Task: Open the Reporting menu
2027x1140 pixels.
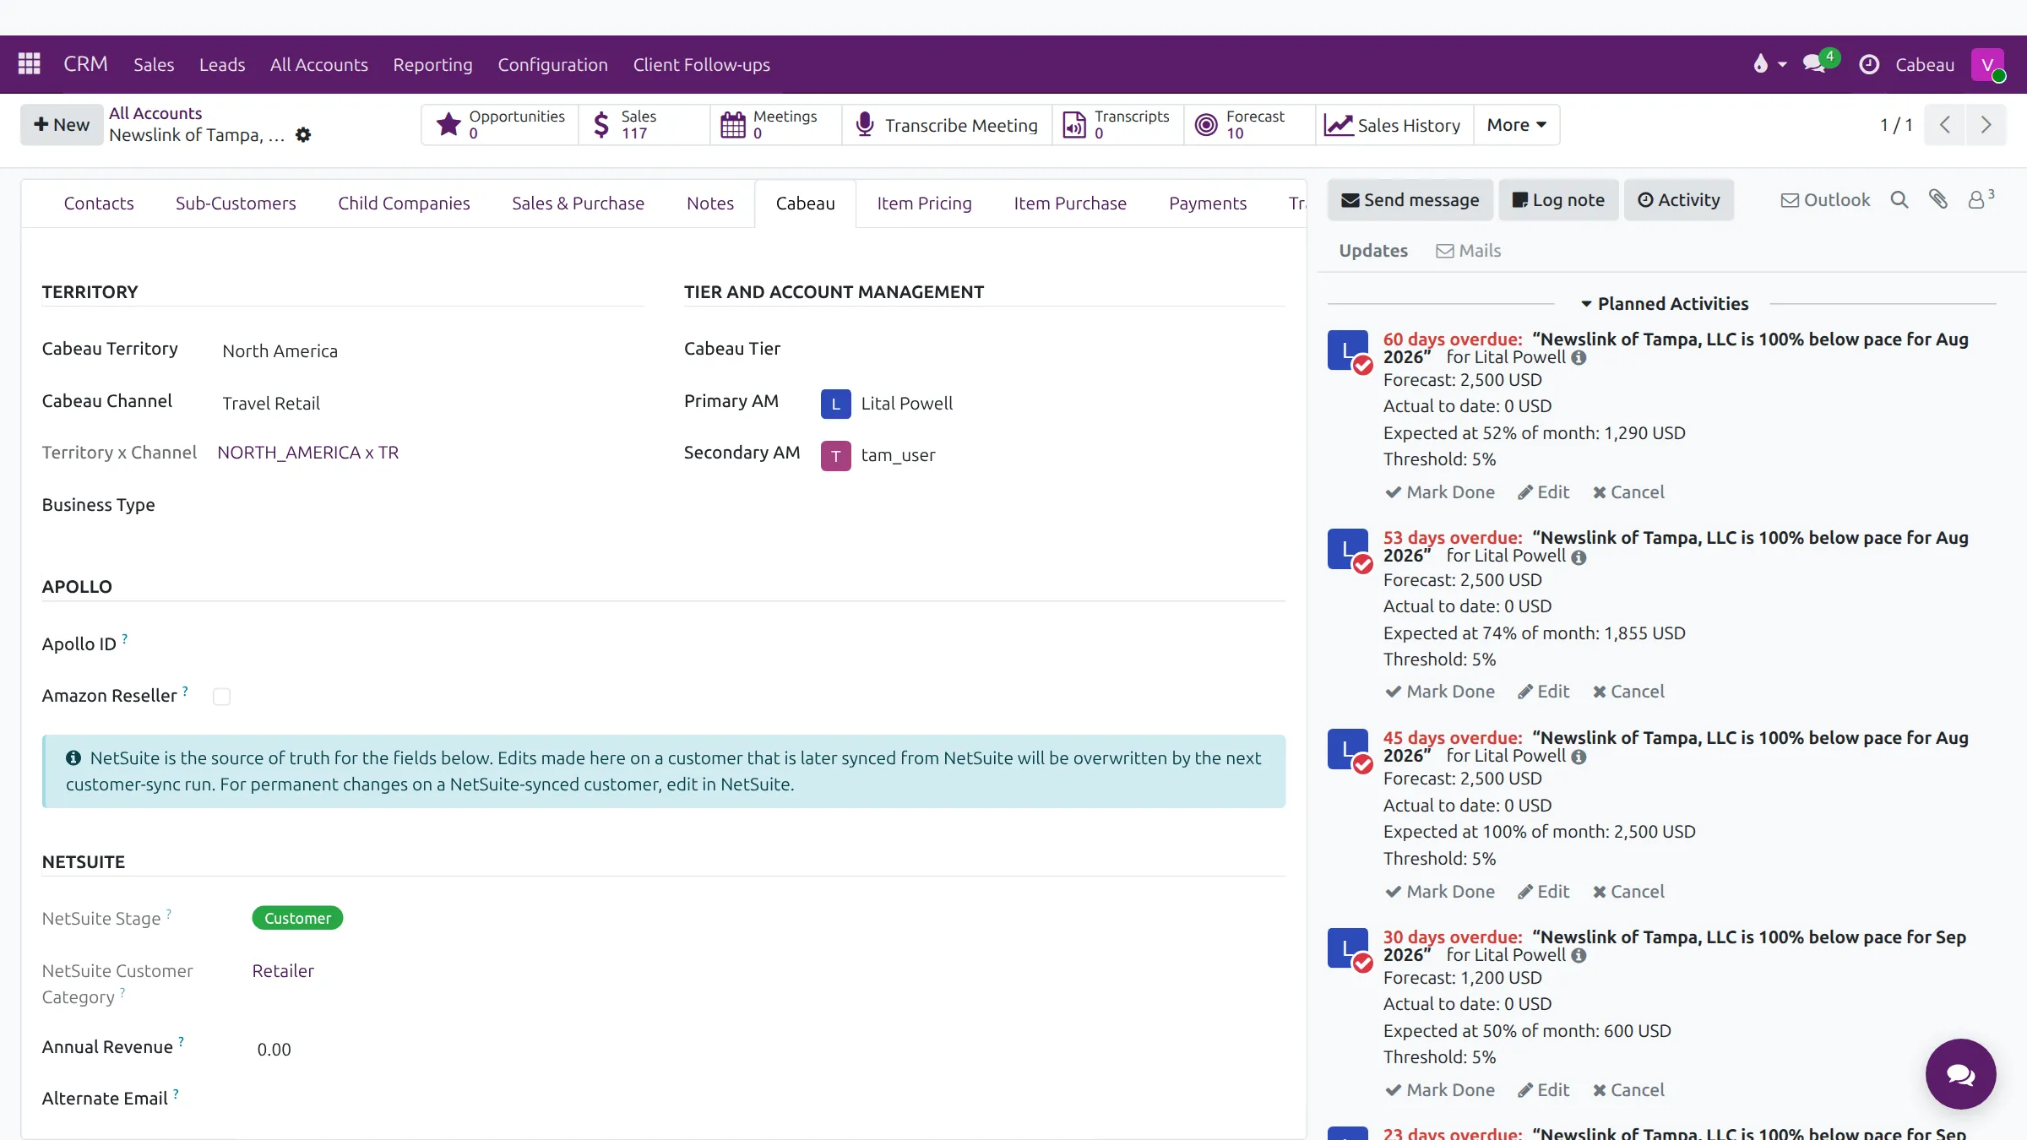Action: pyautogui.click(x=432, y=65)
